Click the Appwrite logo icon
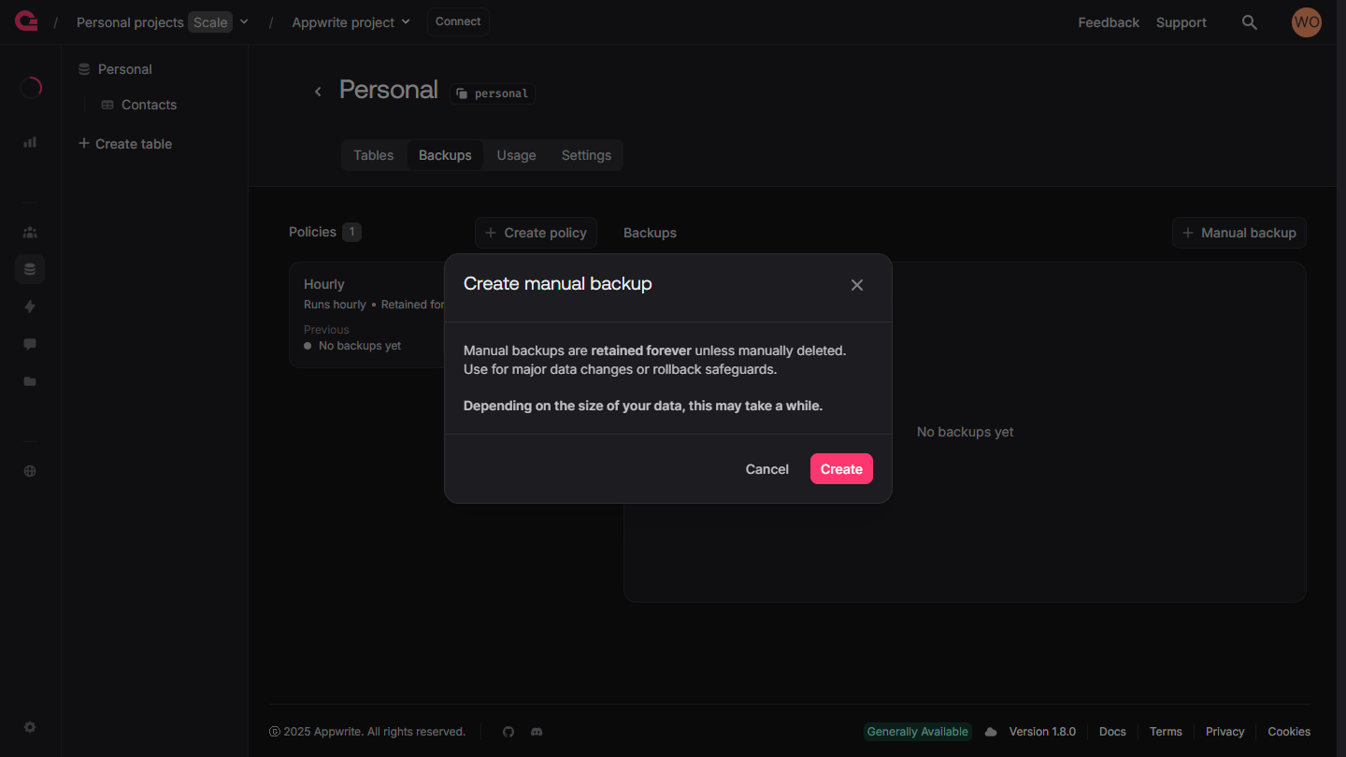 (26, 21)
